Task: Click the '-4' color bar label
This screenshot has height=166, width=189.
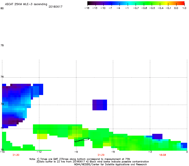Action: click(x=118, y=8)
